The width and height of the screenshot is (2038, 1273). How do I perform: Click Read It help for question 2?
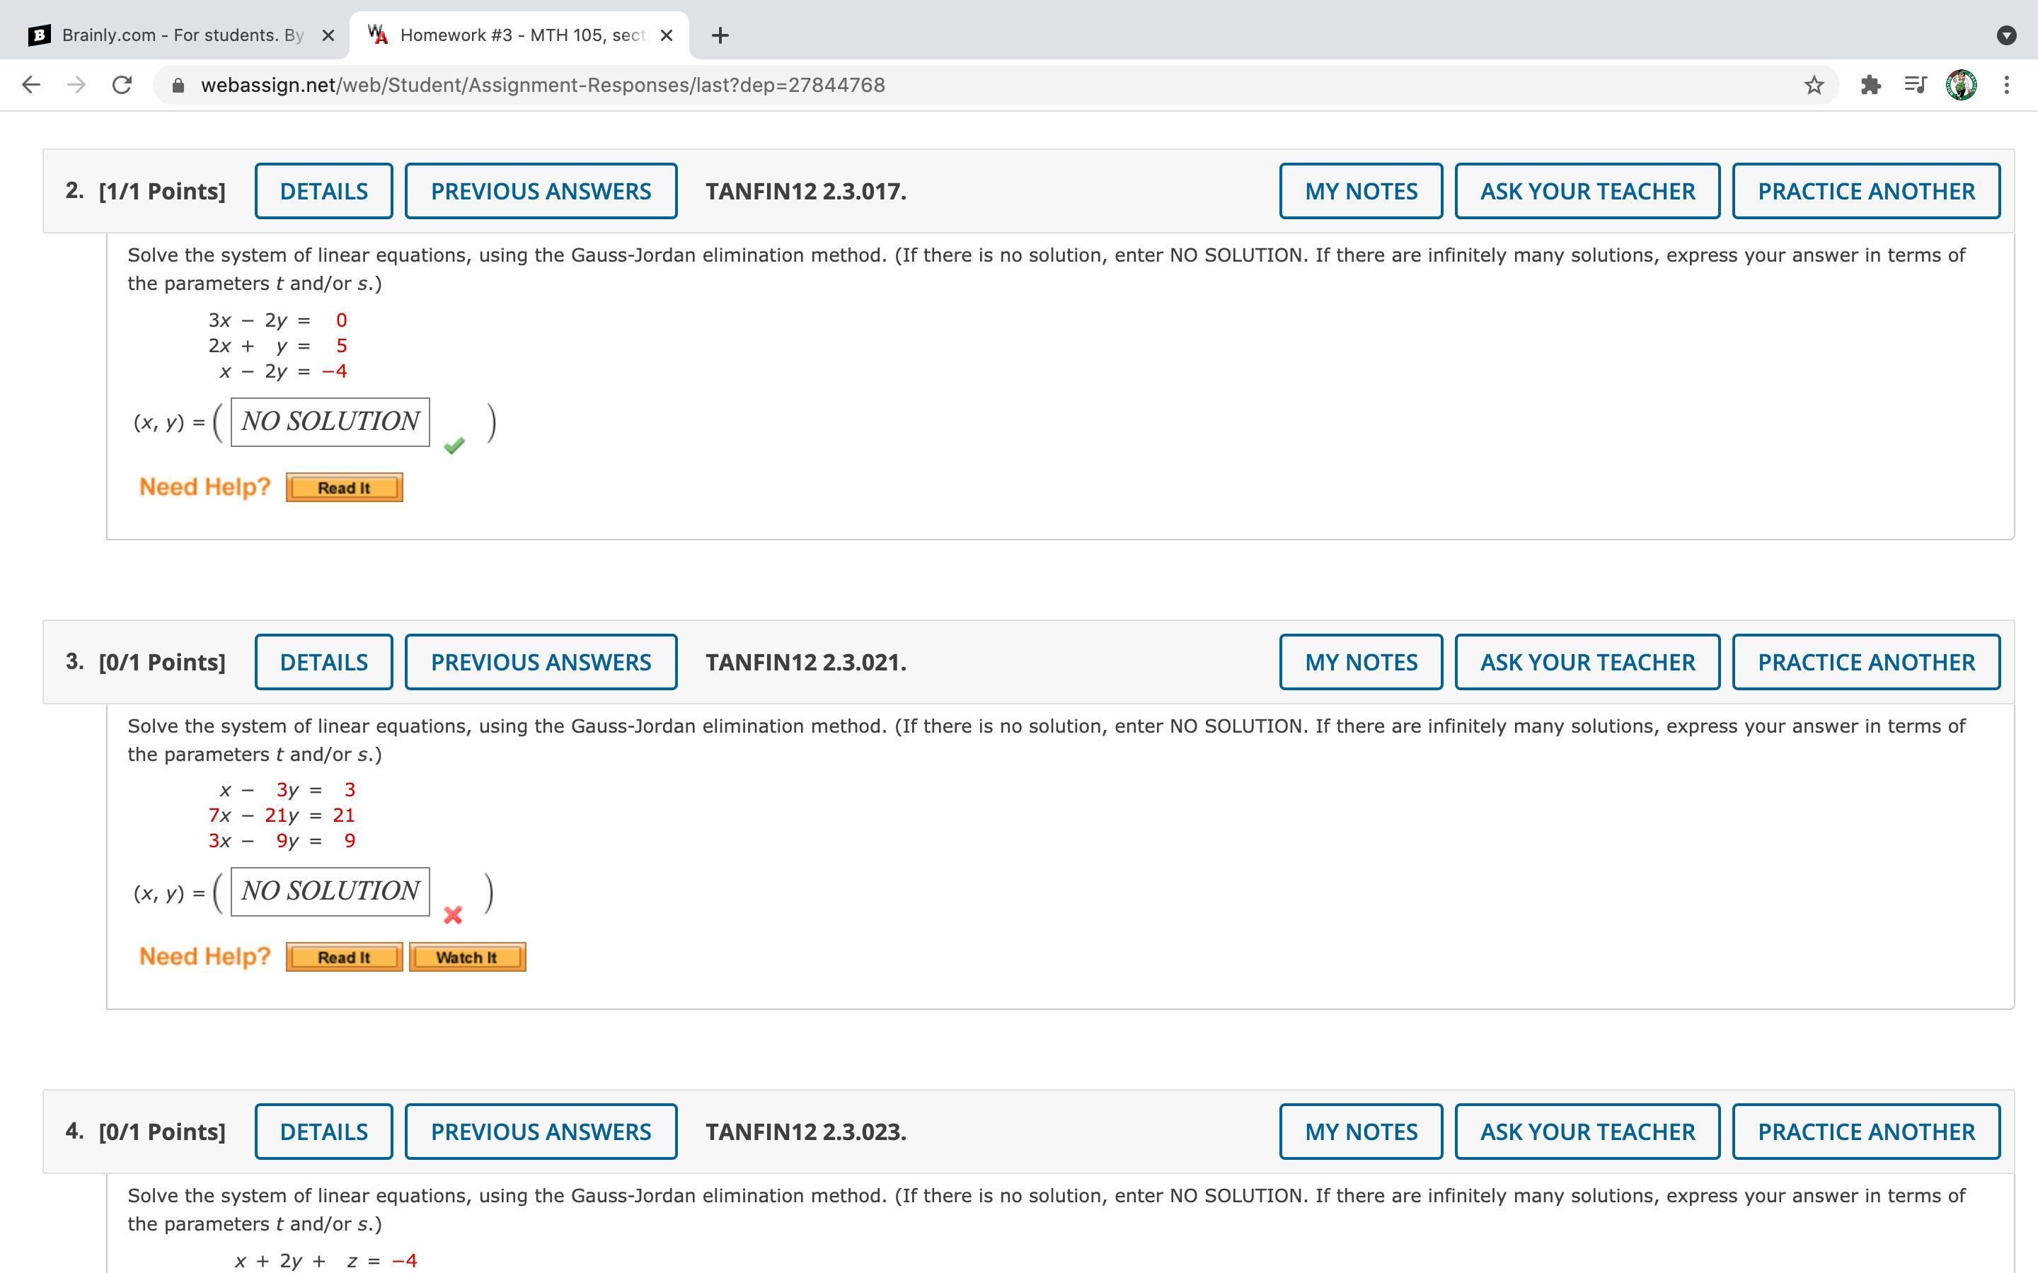pyautogui.click(x=344, y=487)
